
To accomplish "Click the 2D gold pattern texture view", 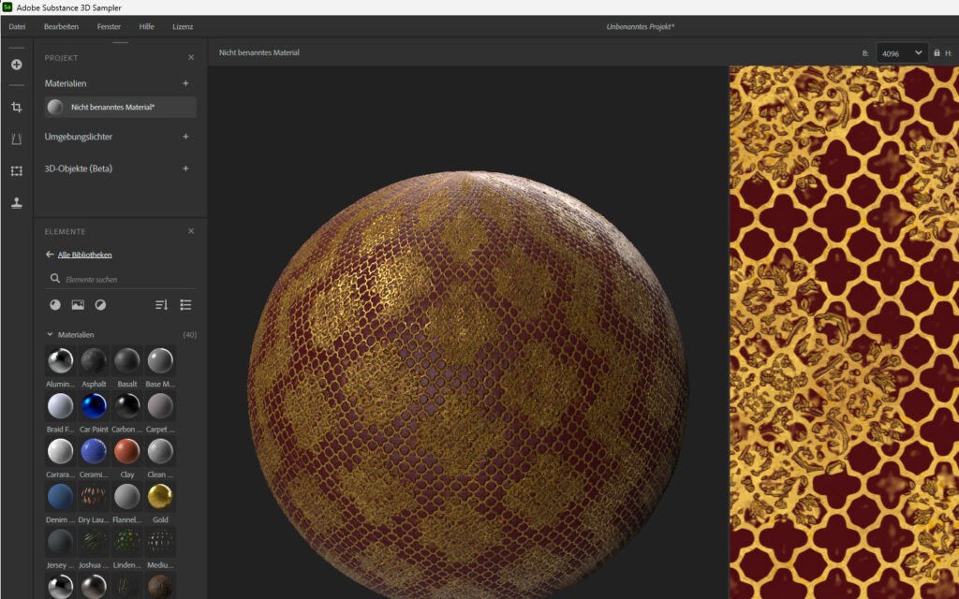I will coord(844,332).
